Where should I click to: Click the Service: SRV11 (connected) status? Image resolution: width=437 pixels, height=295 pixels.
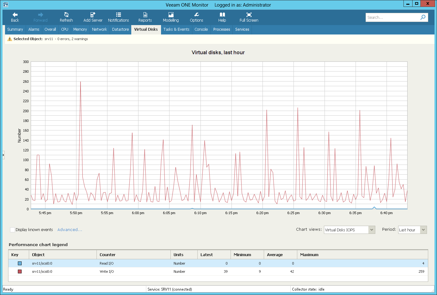(x=170, y=289)
